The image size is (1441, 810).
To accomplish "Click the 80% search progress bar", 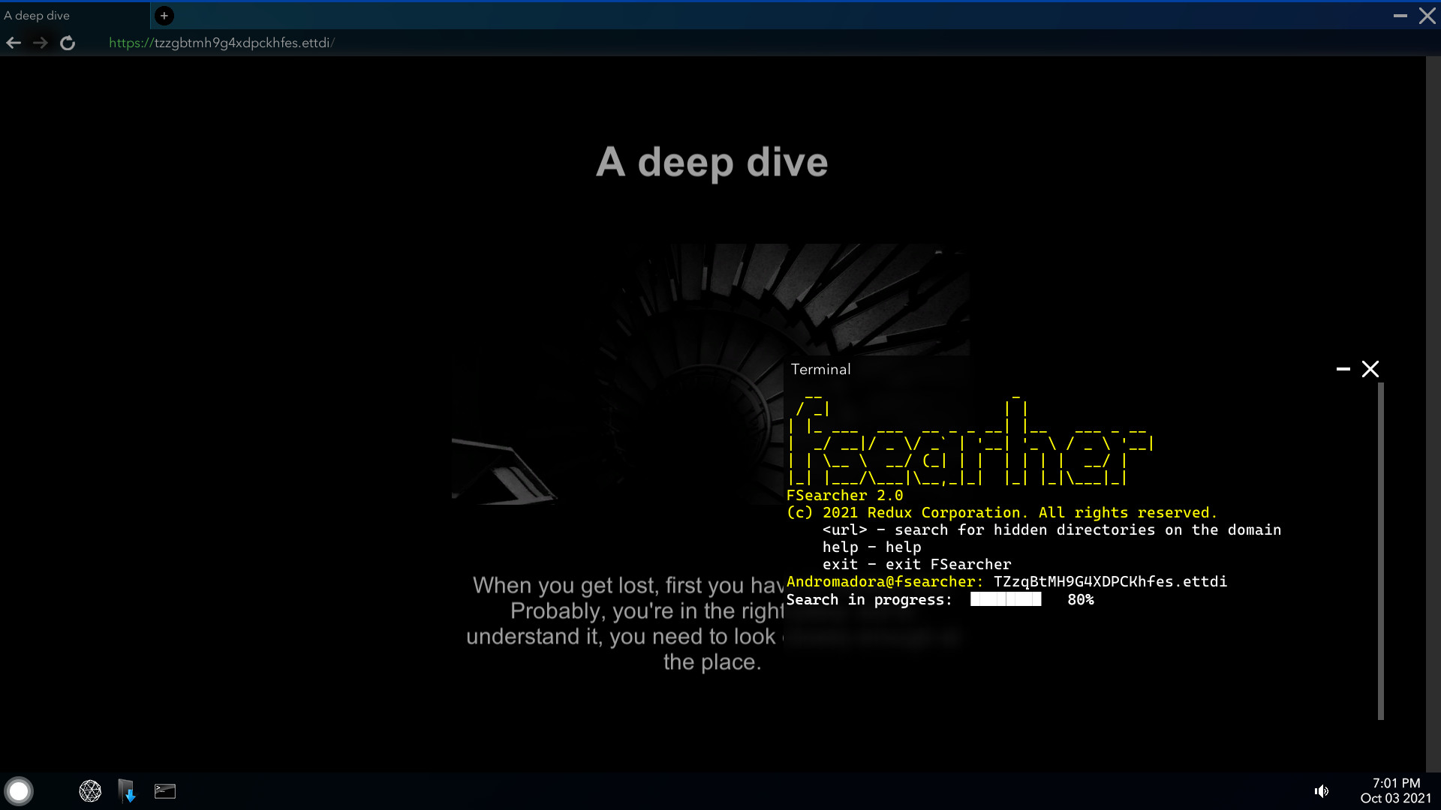I will 1006,599.
